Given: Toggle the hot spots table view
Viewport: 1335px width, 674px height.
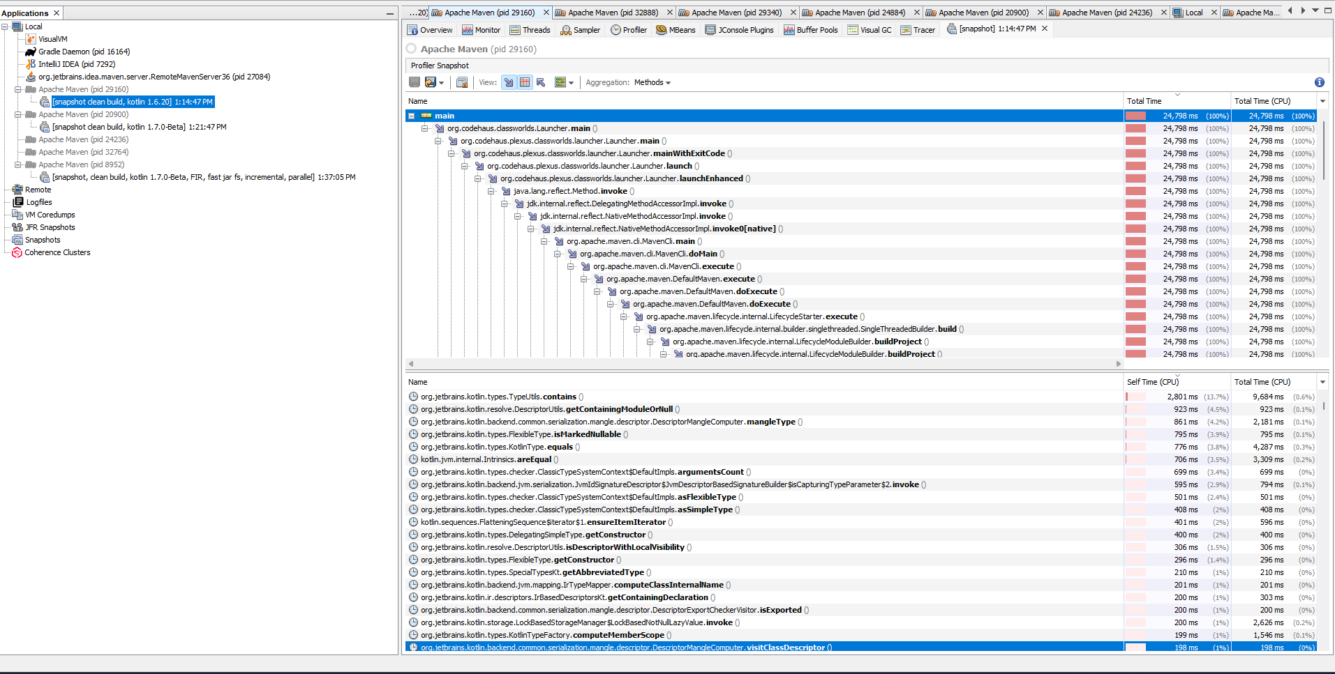Looking at the screenshot, I should 525,82.
